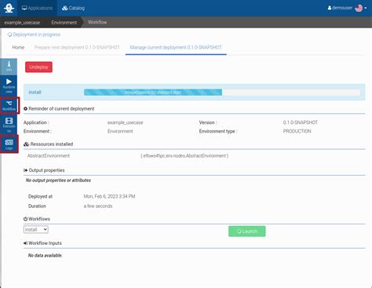
Task: Open the Workflow sidebar icon
Action: point(9,105)
